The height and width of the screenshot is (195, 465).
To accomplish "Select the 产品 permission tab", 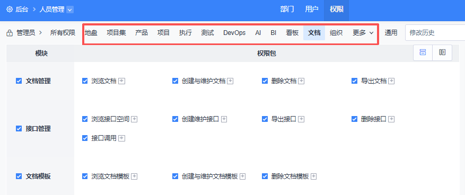I will click(x=142, y=33).
